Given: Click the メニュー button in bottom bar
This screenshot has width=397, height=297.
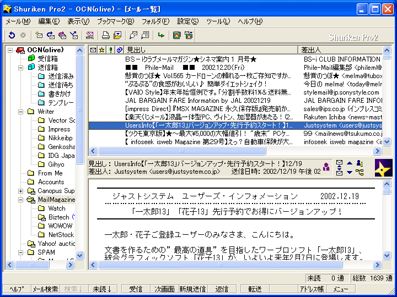Looking at the screenshot, I should [x=341, y=289].
